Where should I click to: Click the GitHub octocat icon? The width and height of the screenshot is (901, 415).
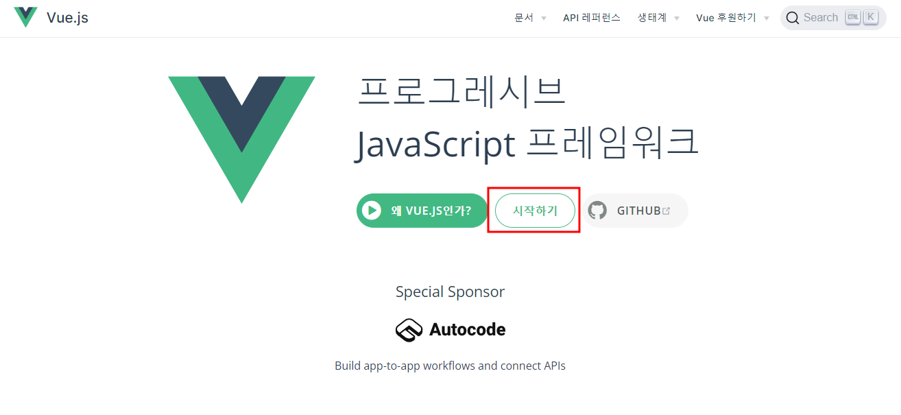pos(597,211)
